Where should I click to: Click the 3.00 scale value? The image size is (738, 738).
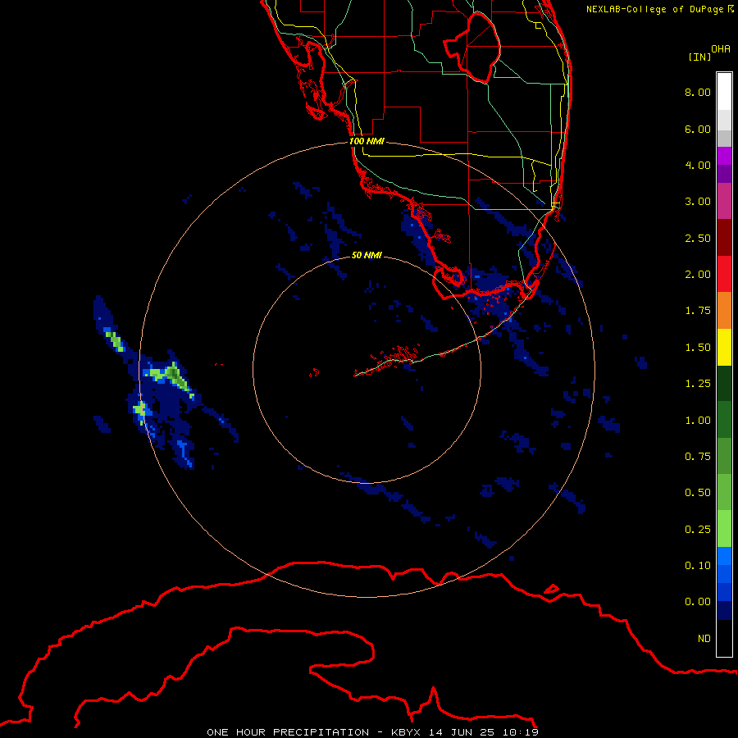click(698, 202)
